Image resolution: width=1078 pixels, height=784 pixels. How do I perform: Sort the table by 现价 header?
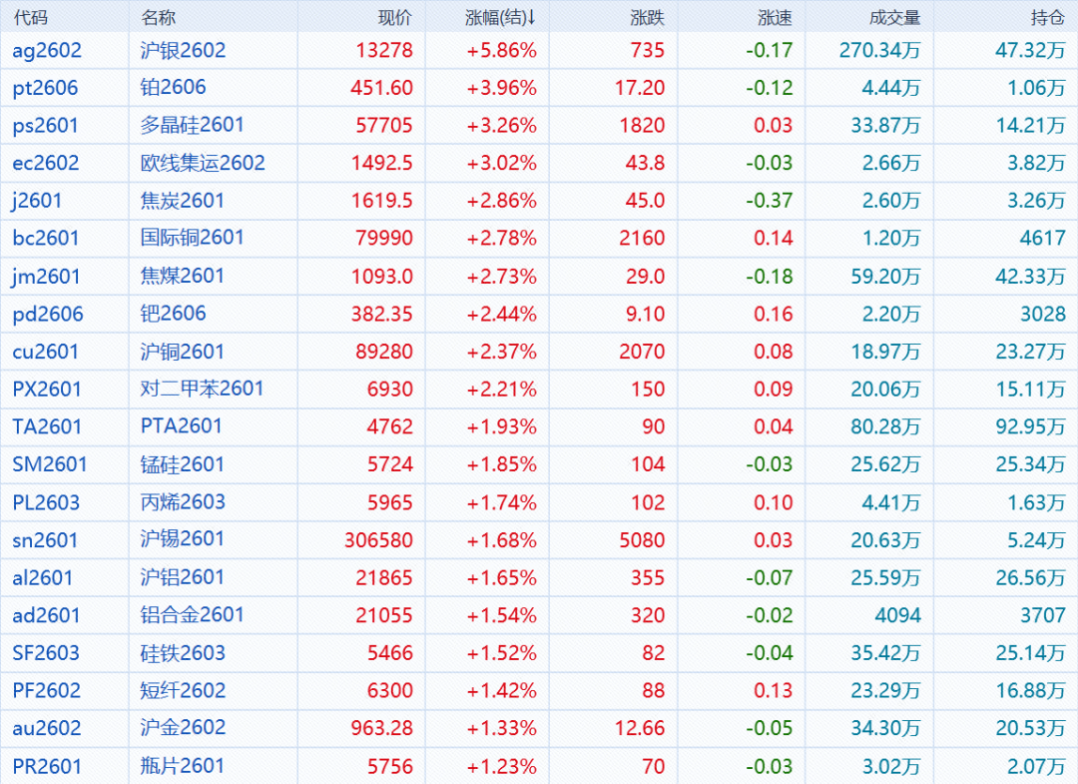pos(395,17)
